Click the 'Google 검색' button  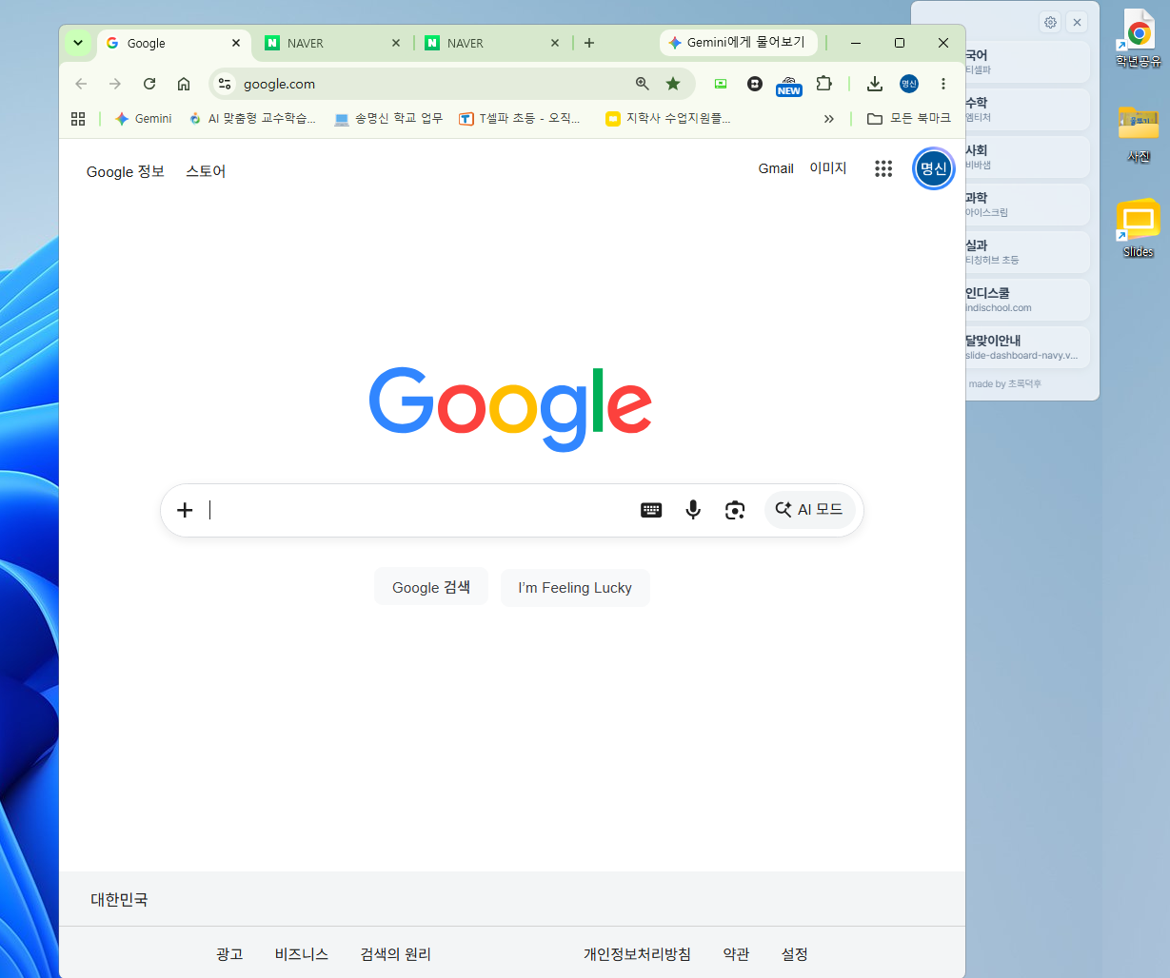(431, 587)
